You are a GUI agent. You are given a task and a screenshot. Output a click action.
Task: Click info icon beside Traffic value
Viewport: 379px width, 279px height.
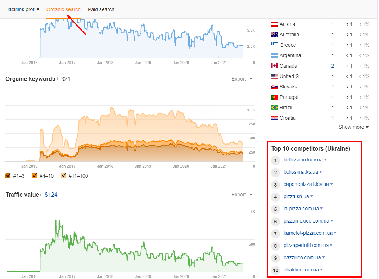pyautogui.click(x=41, y=194)
